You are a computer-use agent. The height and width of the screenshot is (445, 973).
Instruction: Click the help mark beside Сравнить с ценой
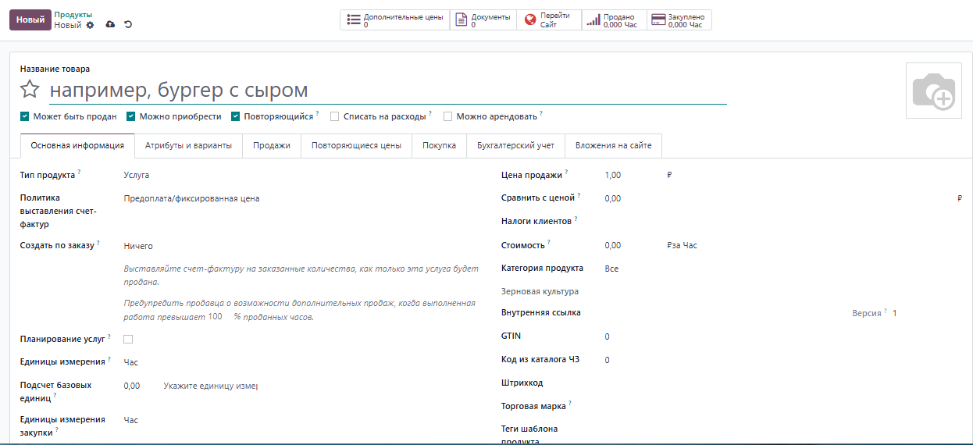coord(579,195)
